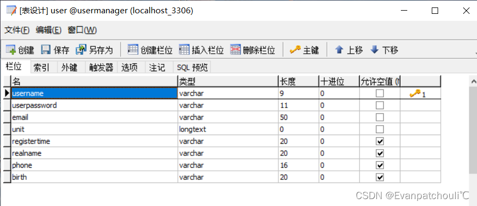Click the 创建栏位 (create field) icon
Image resolution: width=477 pixels, height=206 pixels.
point(133,50)
